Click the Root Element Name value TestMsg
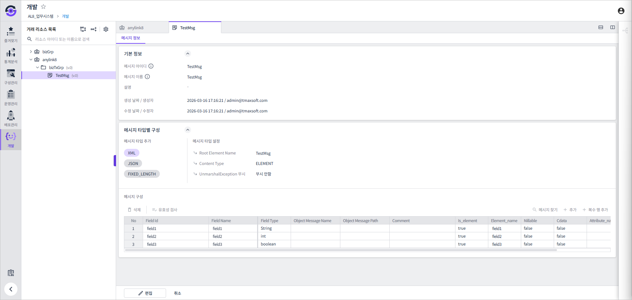632x300 pixels. pyautogui.click(x=263, y=153)
